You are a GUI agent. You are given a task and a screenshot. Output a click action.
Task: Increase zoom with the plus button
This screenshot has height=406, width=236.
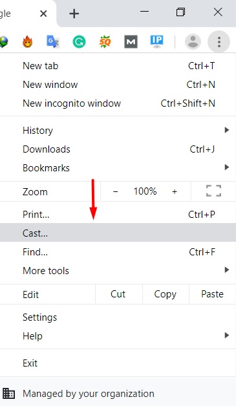[x=175, y=191]
